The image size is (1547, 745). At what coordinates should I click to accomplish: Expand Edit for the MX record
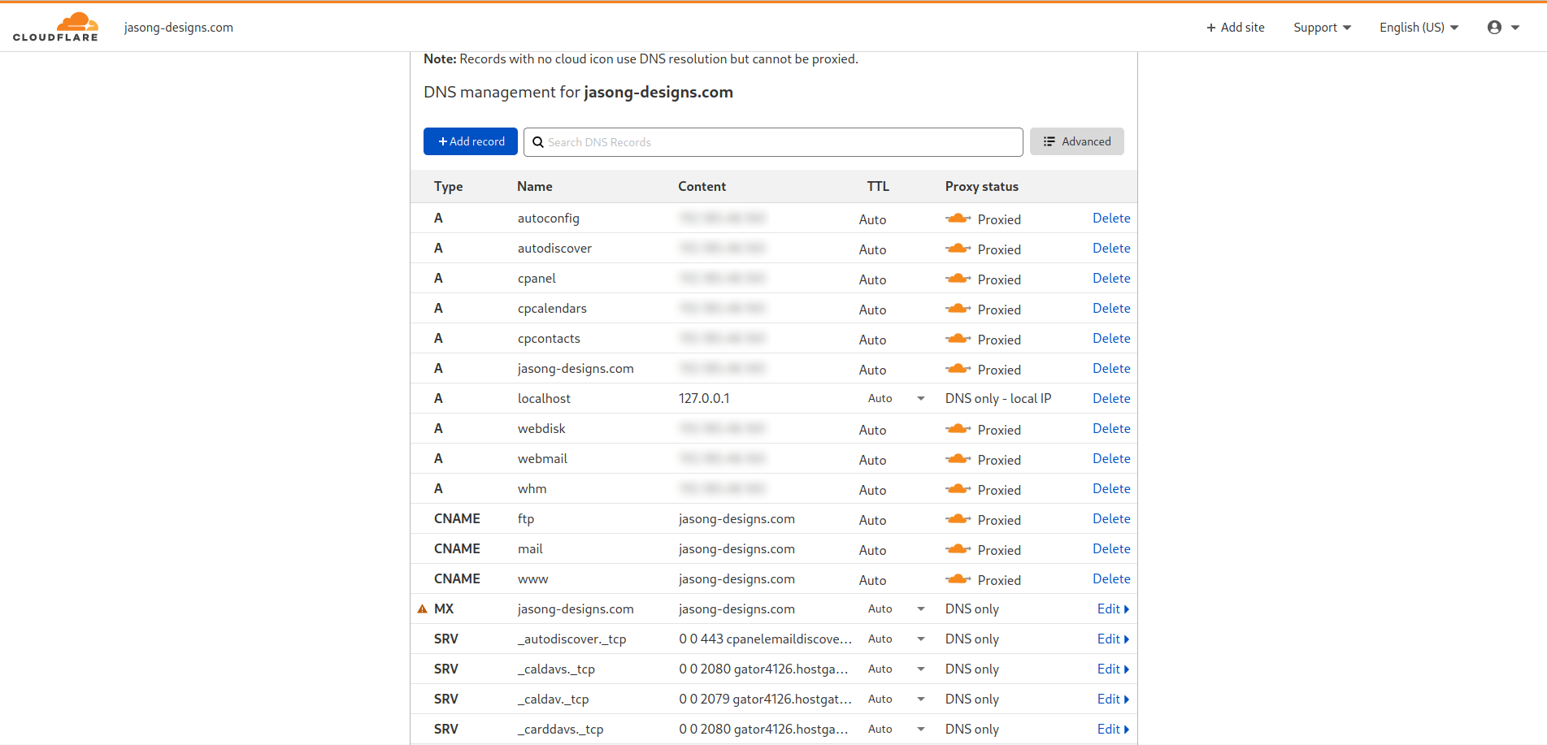(1113, 609)
